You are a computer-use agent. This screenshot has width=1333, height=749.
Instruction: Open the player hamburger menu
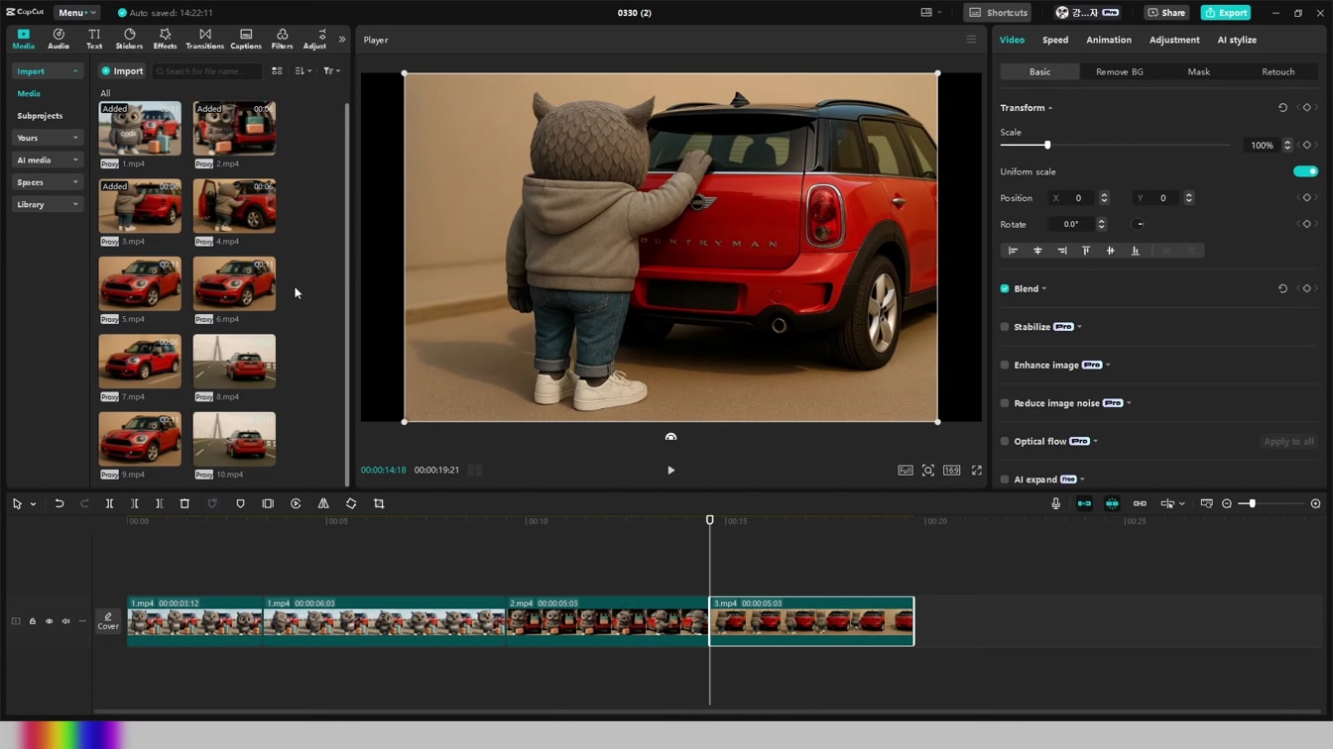click(971, 40)
